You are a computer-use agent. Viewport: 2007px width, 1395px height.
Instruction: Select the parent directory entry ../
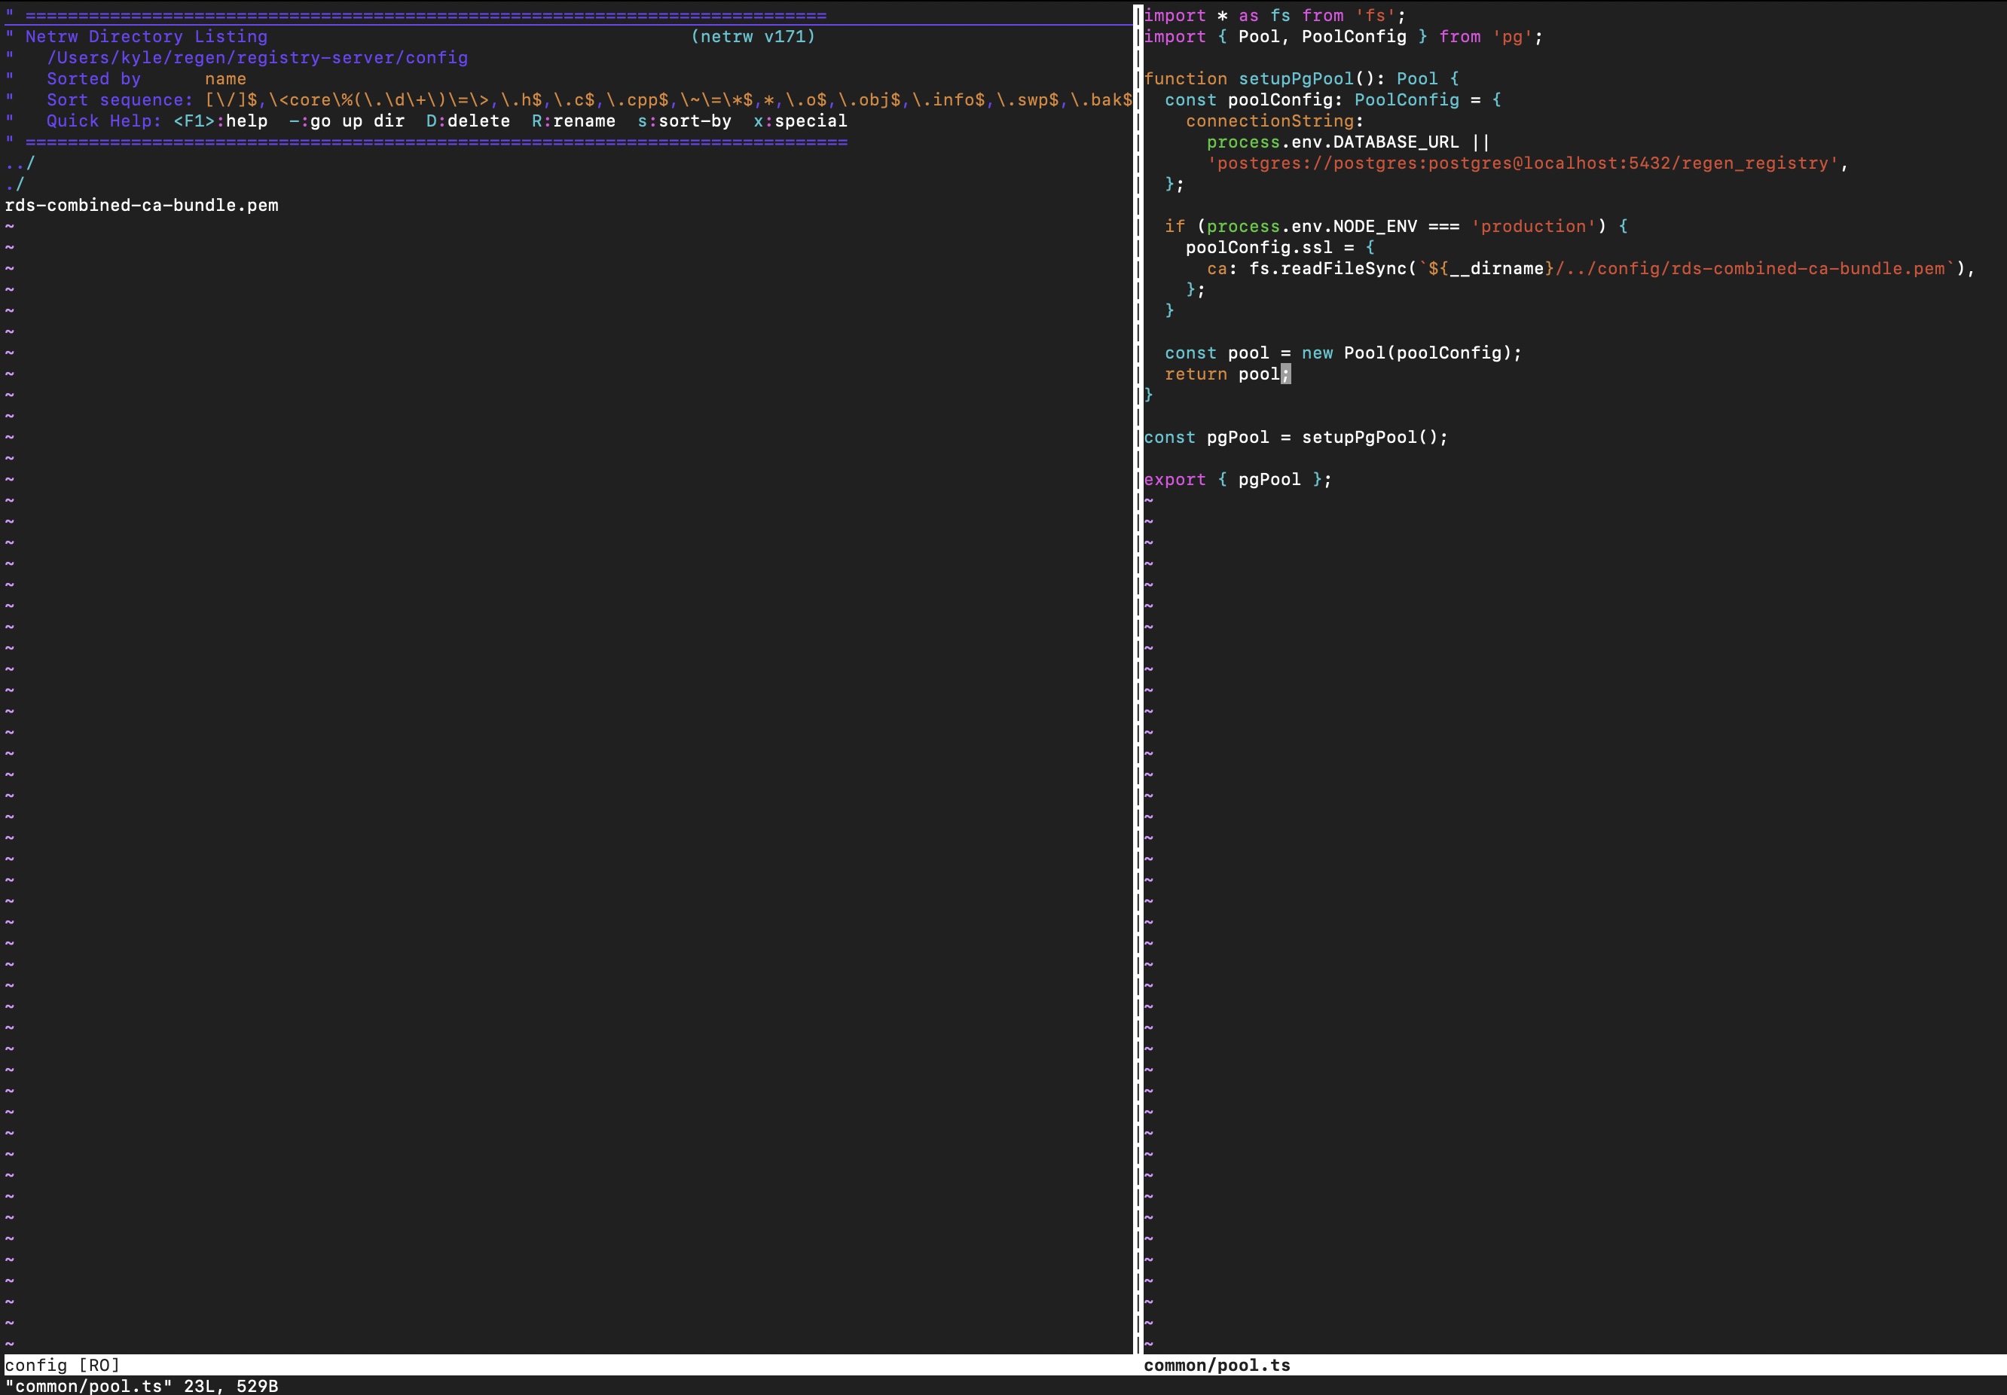click(20, 163)
